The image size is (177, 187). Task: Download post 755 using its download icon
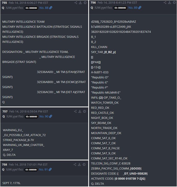[80, 3]
